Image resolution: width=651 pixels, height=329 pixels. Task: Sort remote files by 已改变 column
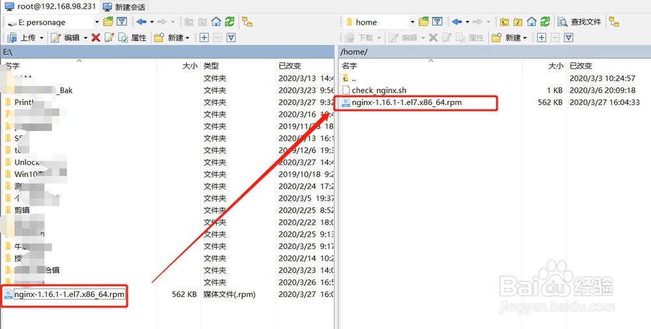(608, 66)
